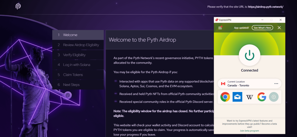
Task: Open the Mail shortcut in ExpressVPN
Action: pos(237,97)
